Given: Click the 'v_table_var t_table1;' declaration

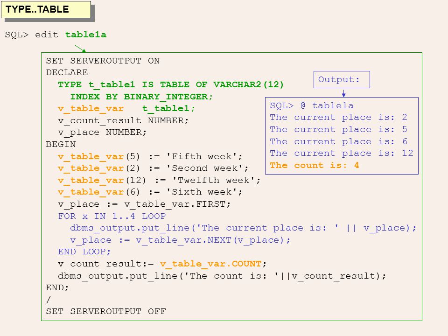Looking at the screenshot, I should (126, 109).
